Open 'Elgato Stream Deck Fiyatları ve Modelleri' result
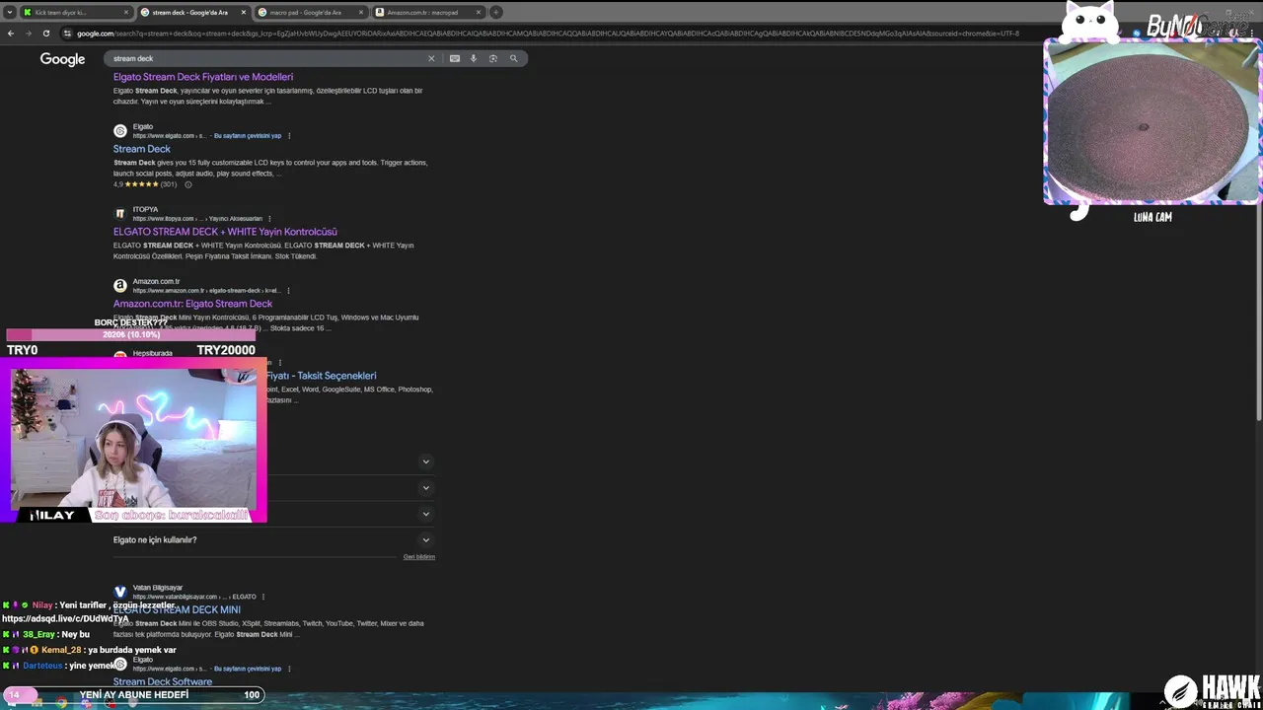 (203, 77)
